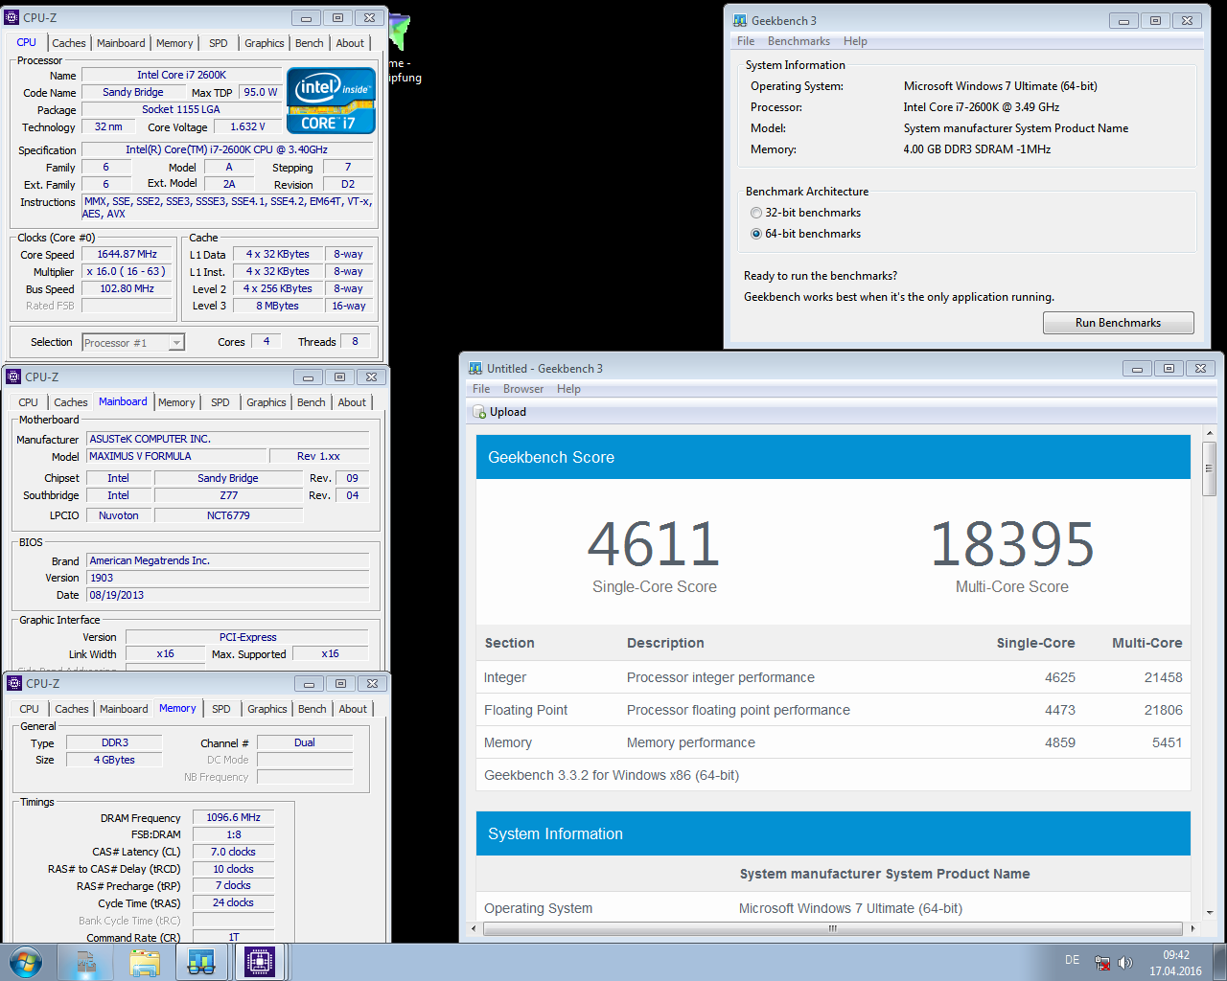Switch to CPU tab in CPU-Z Mainboard window
The width and height of the screenshot is (1227, 981).
click(x=29, y=402)
